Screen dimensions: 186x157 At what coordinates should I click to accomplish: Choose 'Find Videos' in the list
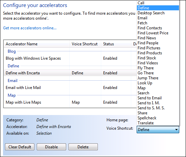pyautogui.click(x=158, y=63)
